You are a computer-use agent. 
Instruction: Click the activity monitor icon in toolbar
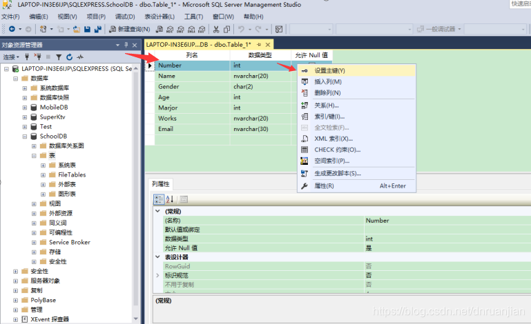(279, 29)
